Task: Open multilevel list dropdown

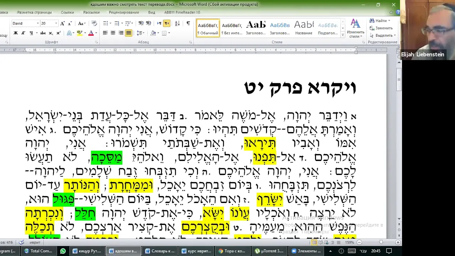Action: pyautogui.click(x=133, y=23)
